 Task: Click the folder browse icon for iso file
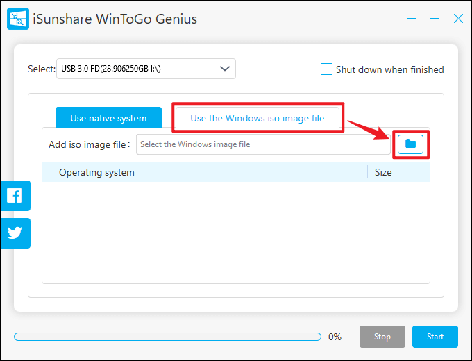(x=410, y=144)
